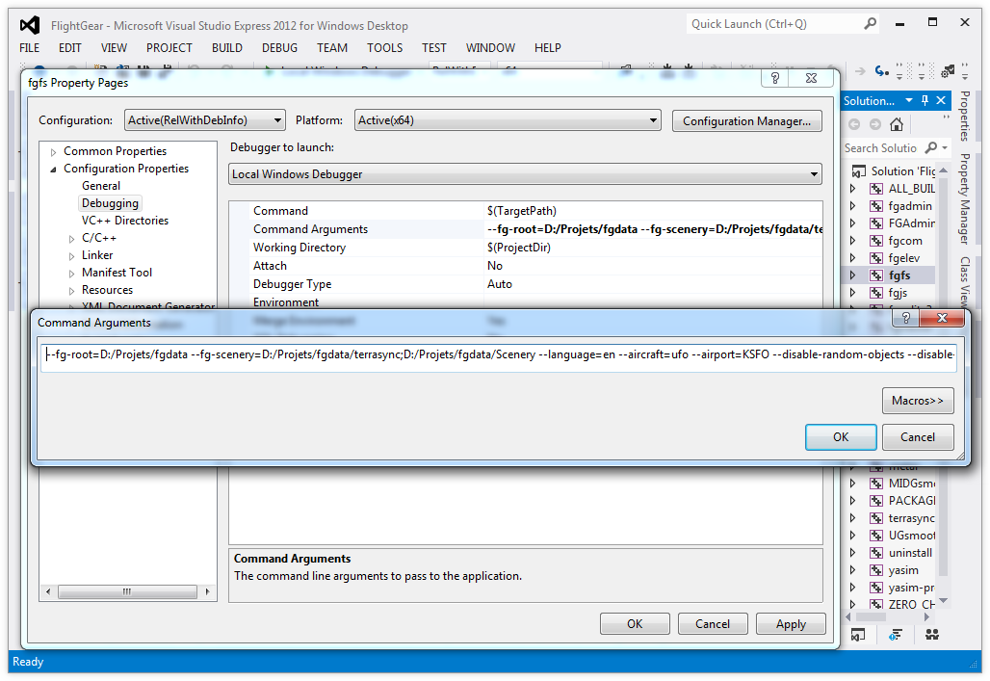Click the terrasync project icon
990x681 pixels.
click(876, 518)
